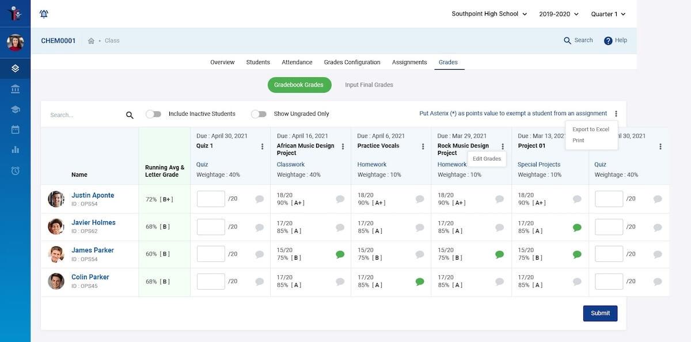Select the layers icon in sidebar
The width and height of the screenshot is (691, 342).
[x=15, y=69]
